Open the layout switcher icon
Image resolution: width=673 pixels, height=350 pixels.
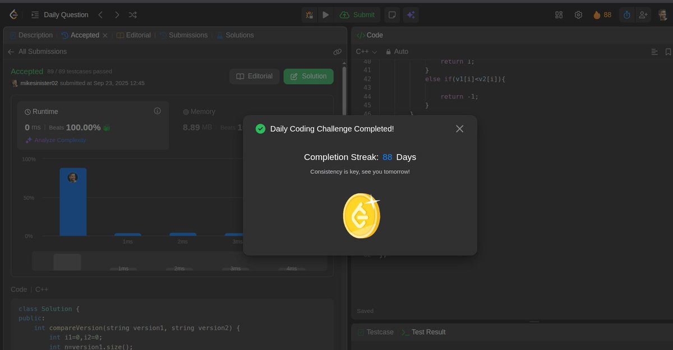[x=559, y=15]
